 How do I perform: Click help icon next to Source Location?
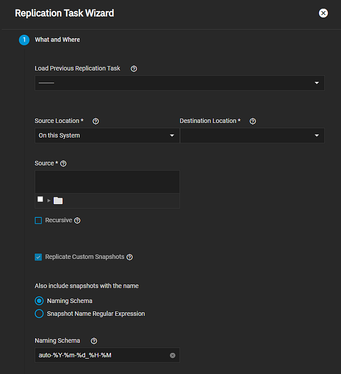coord(96,121)
